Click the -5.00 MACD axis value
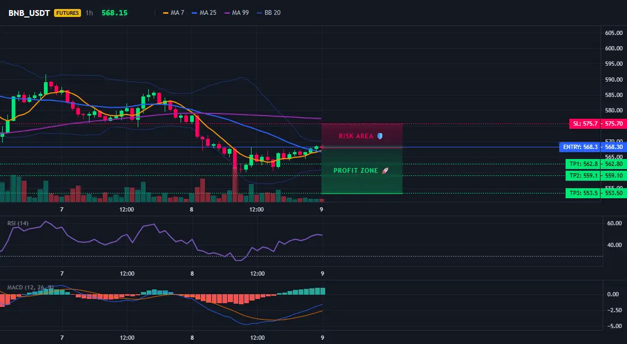 (x=614, y=326)
